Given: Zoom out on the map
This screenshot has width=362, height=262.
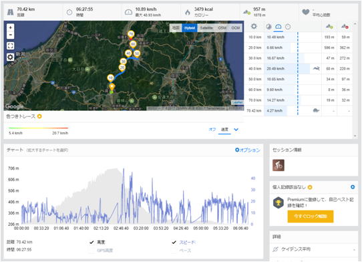Looking at the screenshot, I should (x=10, y=35).
